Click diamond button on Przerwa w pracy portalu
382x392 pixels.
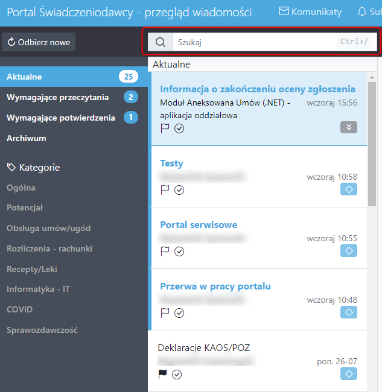(x=348, y=312)
